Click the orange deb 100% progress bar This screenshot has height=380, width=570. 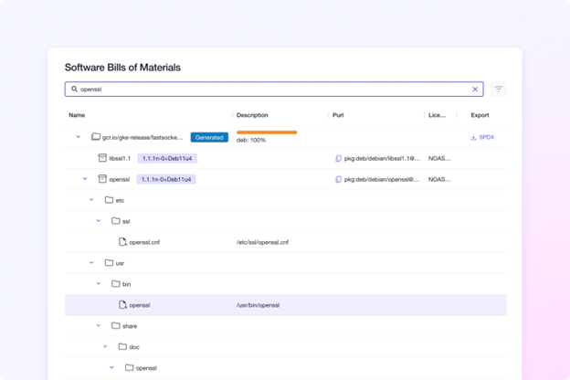point(266,132)
